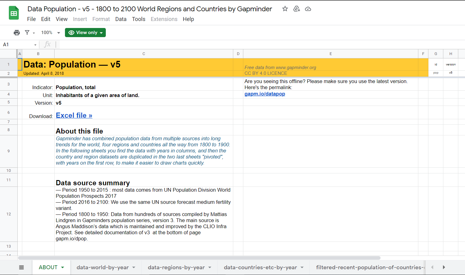Open the name box dropdown arrow
The image size is (465, 275).
pos(35,45)
